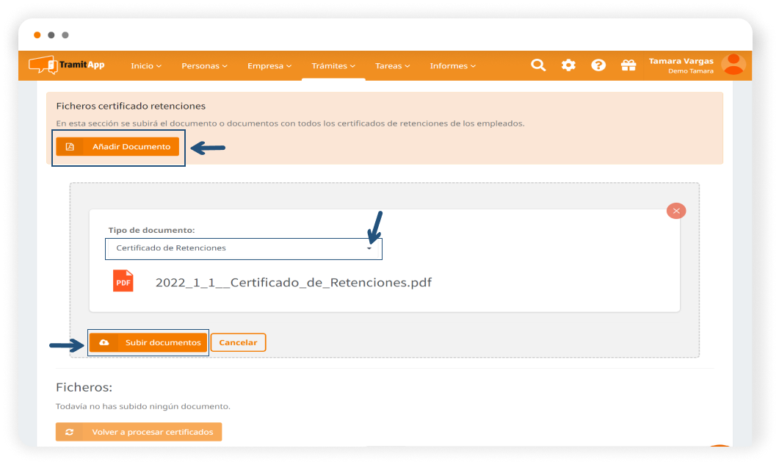
Task: Click the help question mark icon
Action: (x=598, y=65)
